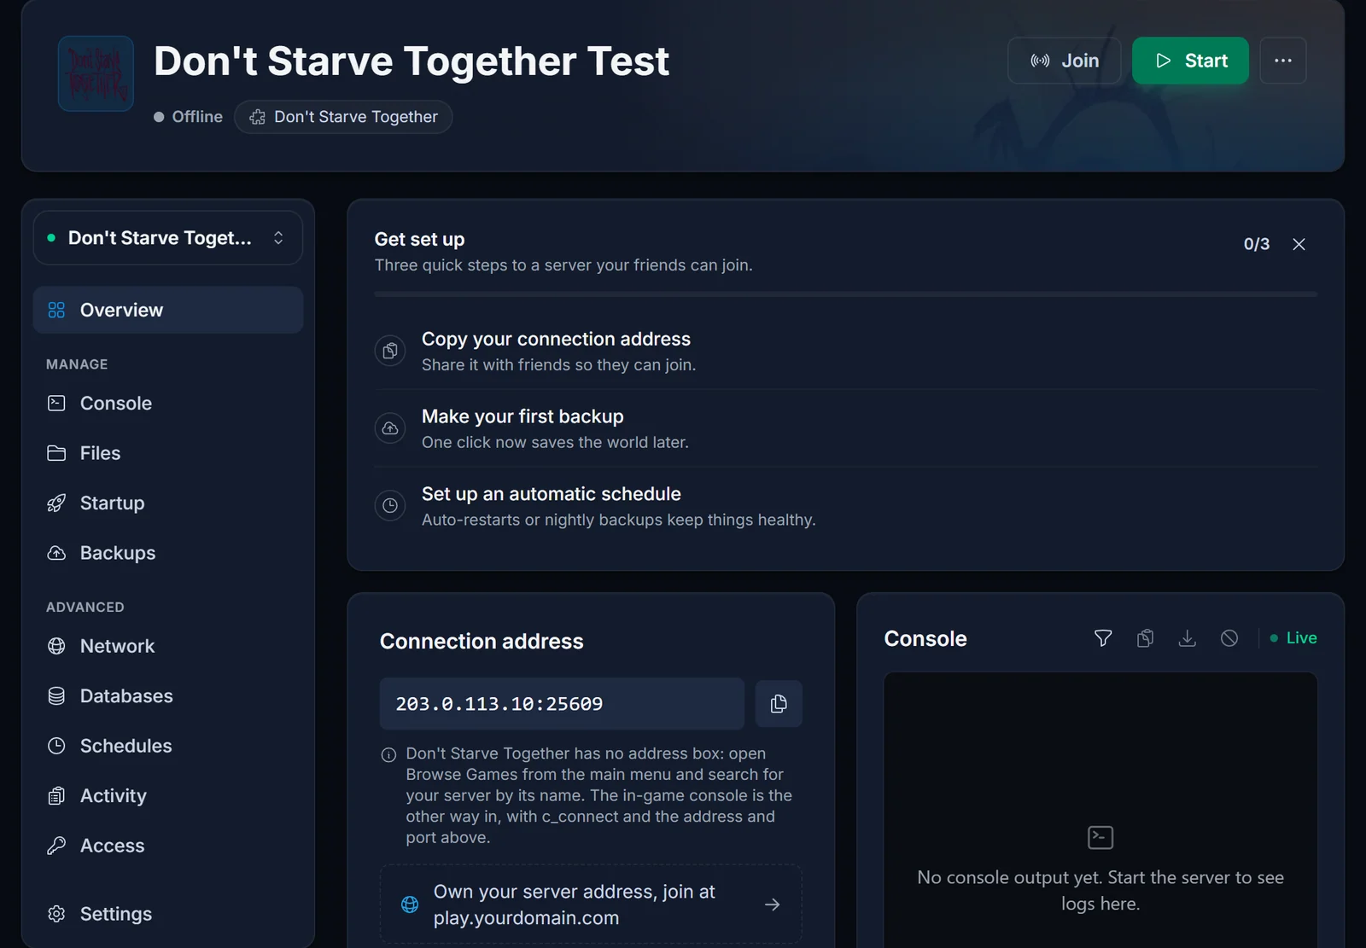Click the Files folder icon
Image resolution: width=1366 pixels, height=948 pixels.
click(56, 453)
